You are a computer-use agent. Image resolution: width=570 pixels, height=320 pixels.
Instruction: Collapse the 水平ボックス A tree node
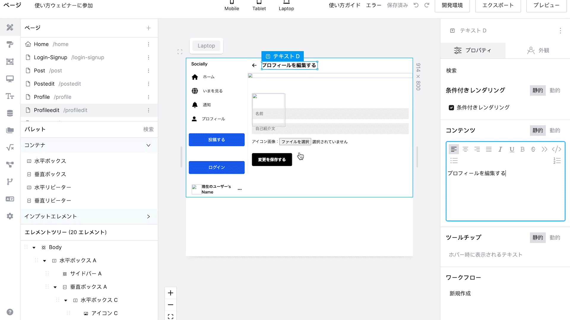pos(45,261)
